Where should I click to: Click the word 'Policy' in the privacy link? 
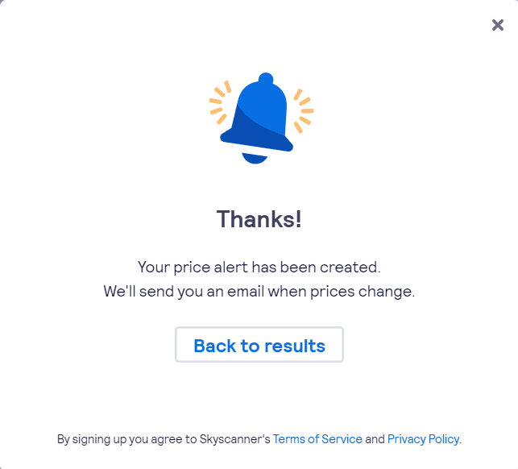click(444, 439)
